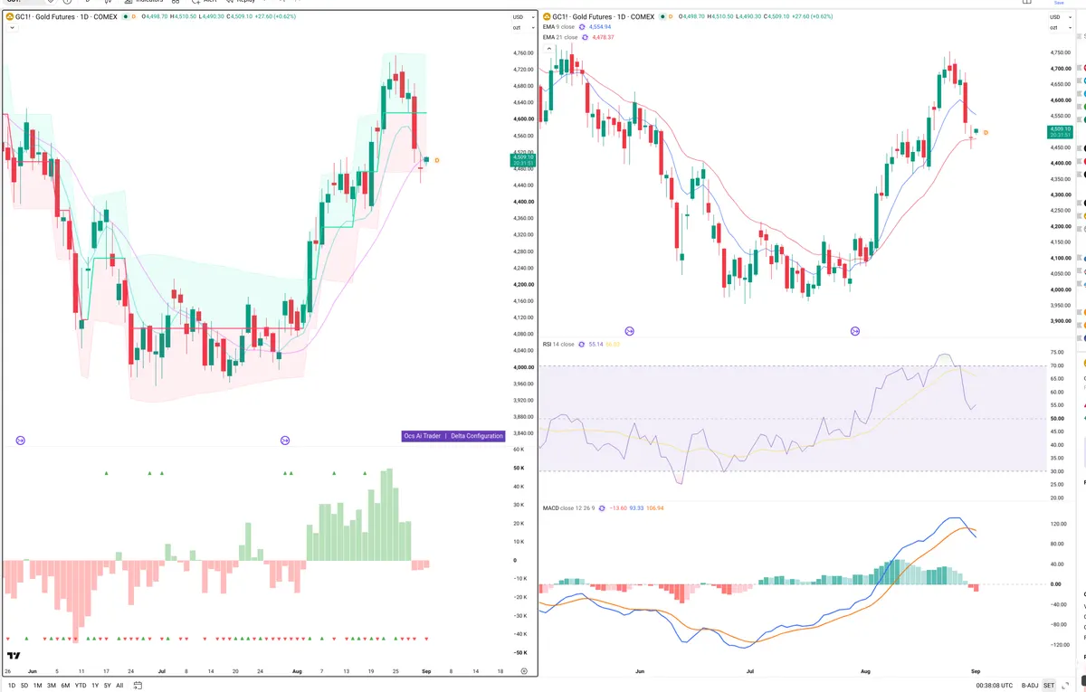This screenshot has height=692, width=1086.
Task: Click the EMA 21 indicator status icon
Action: (x=583, y=37)
